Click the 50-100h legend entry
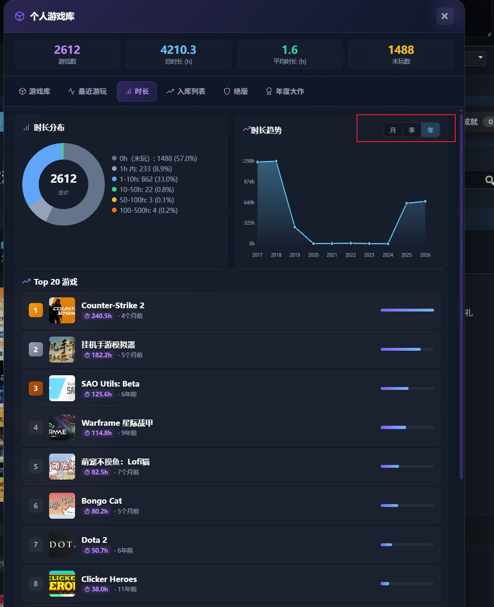 tap(143, 200)
